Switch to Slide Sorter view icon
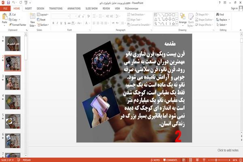Screen dimensions: 243x162 pos(191,160)
